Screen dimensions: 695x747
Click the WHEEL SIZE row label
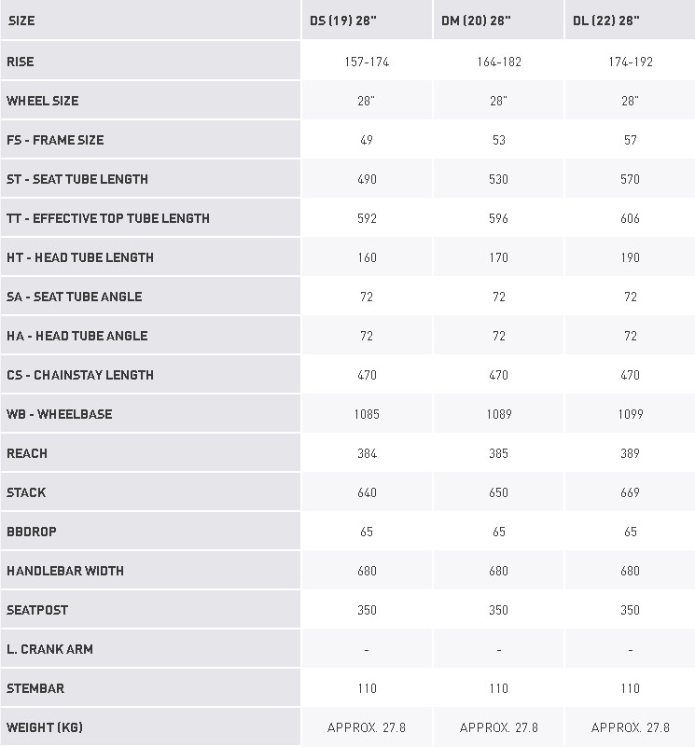(x=42, y=101)
